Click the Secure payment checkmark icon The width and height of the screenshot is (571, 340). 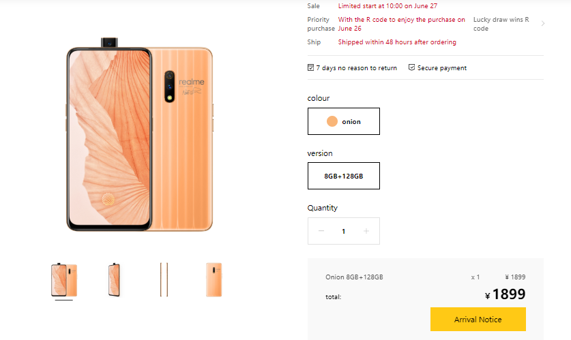pos(411,67)
